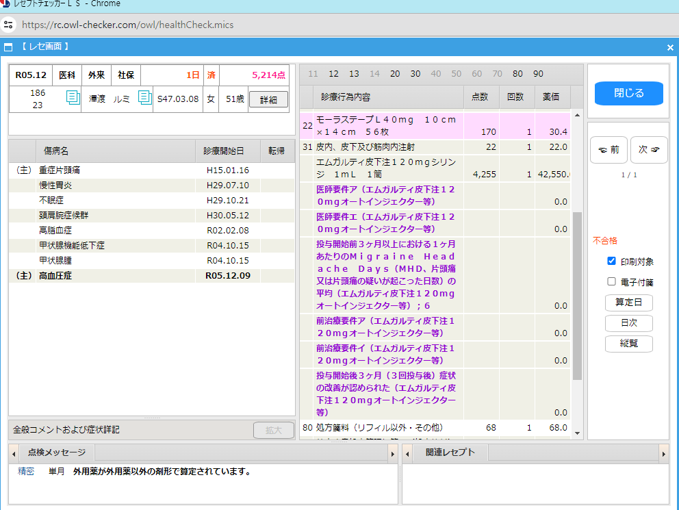Select the 投与開始後3ヶ月 comment row
This screenshot has width=679, height=510.
(435, 394)
